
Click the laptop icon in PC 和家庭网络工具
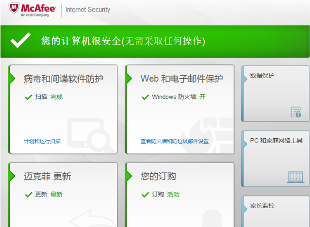point(295,177)
